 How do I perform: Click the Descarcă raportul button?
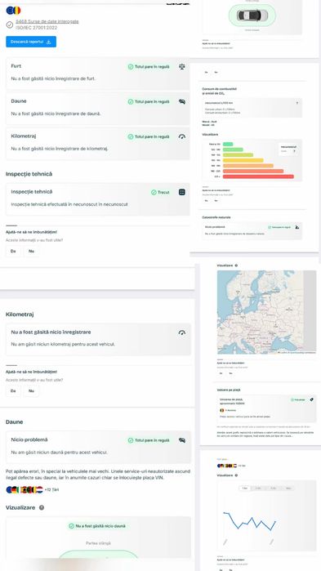point(31,42)
